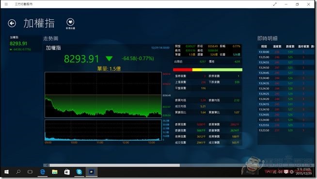Click red segment of advance-decline bar
This screenshot has width=317, height=179.
click(183, 70)
